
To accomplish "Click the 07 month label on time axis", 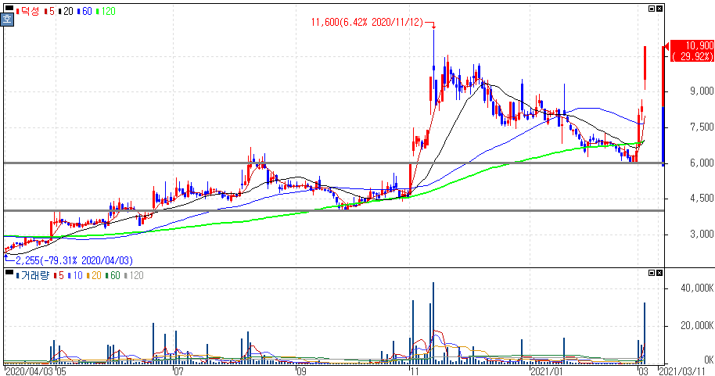I will coord(178,371).
